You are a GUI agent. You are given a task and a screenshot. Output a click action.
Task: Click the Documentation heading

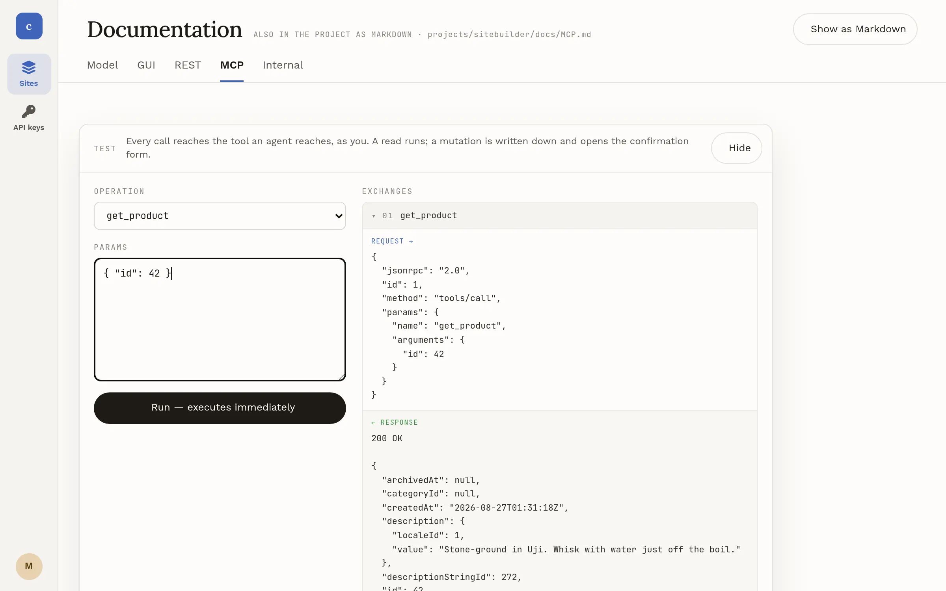pos(164,30)
